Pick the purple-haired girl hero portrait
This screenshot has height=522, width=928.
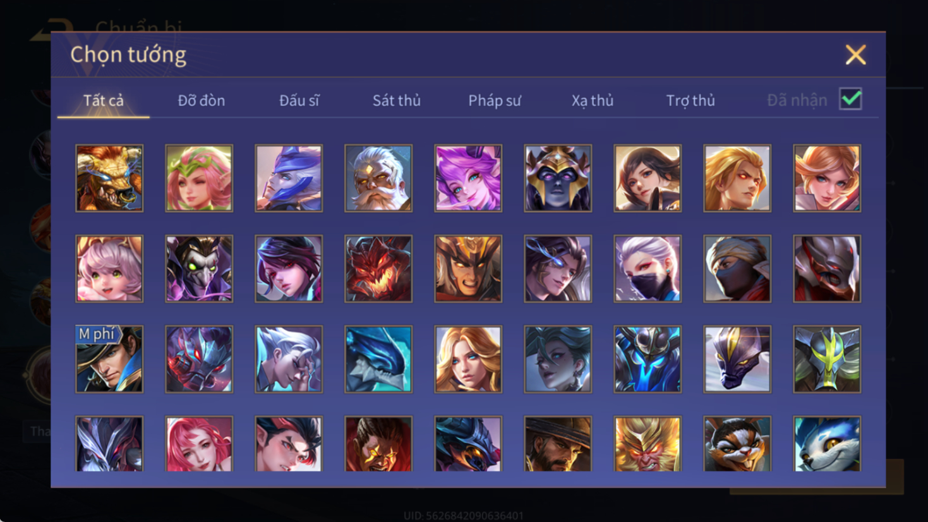coord(468,178)
